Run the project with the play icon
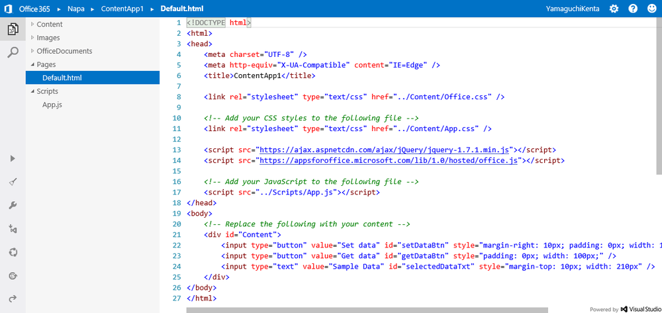662x313 pixels. pyautogui.click(x=13, y=159)
